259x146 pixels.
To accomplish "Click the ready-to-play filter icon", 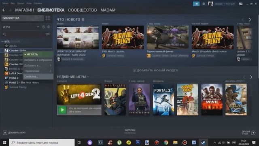I will (x=49, y=27).
